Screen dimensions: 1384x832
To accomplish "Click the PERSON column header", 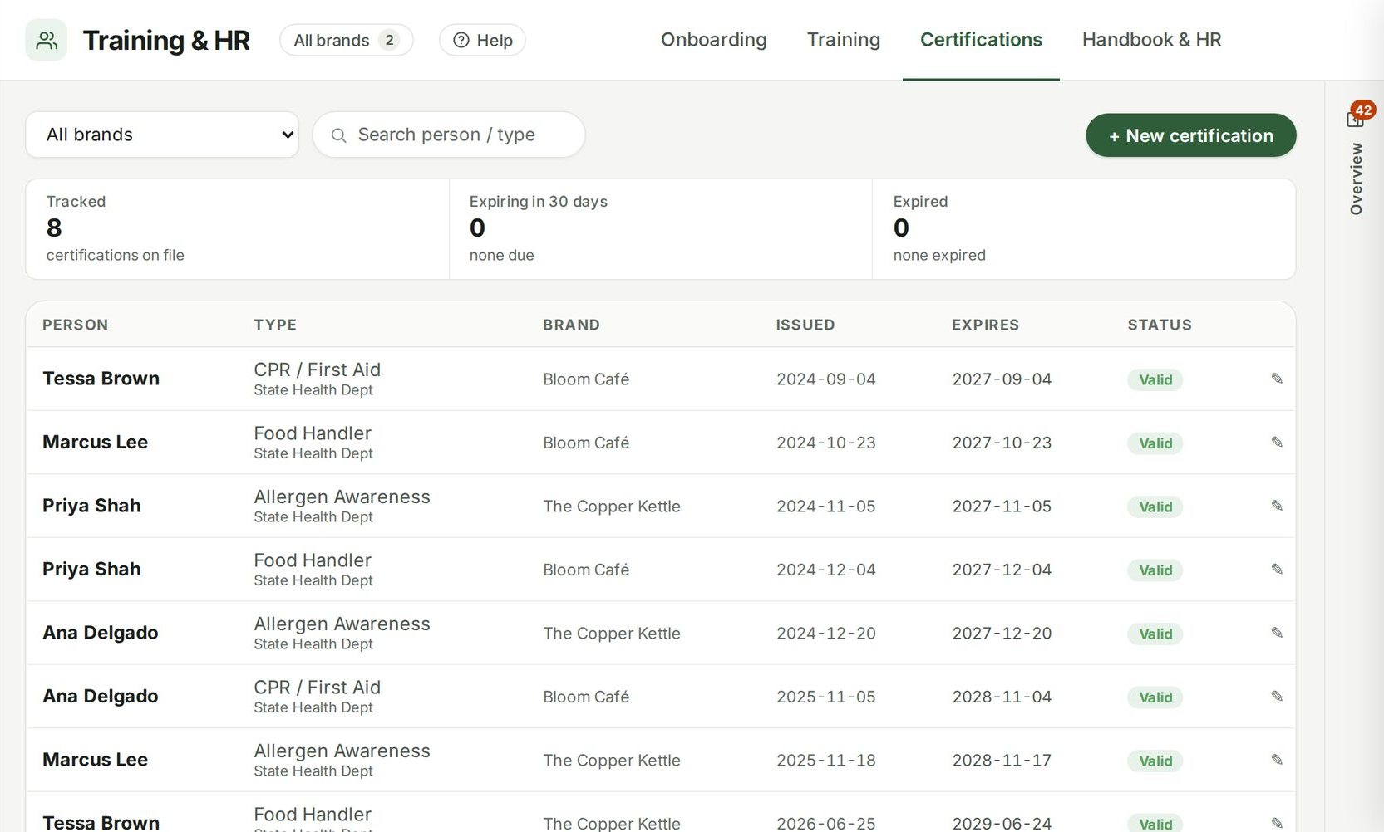I will [x=76, y=325].
